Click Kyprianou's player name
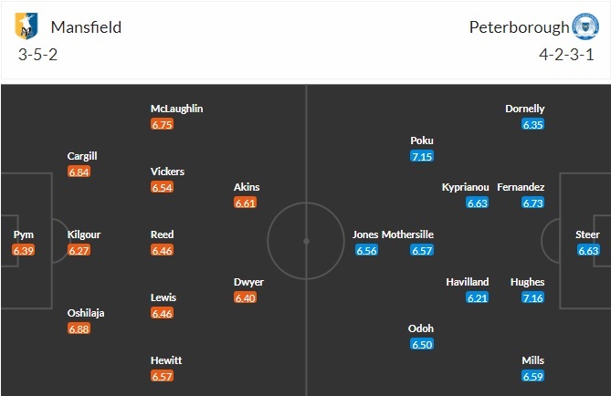The image size is (611, 396). pyautogui.click(x=465, y=186)
